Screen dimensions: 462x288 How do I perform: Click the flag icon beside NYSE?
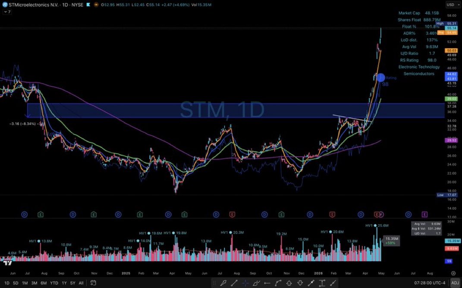pyautogui.click(x=88, y=5)
